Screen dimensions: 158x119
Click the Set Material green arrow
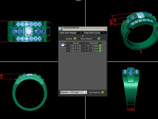[103, 92]
